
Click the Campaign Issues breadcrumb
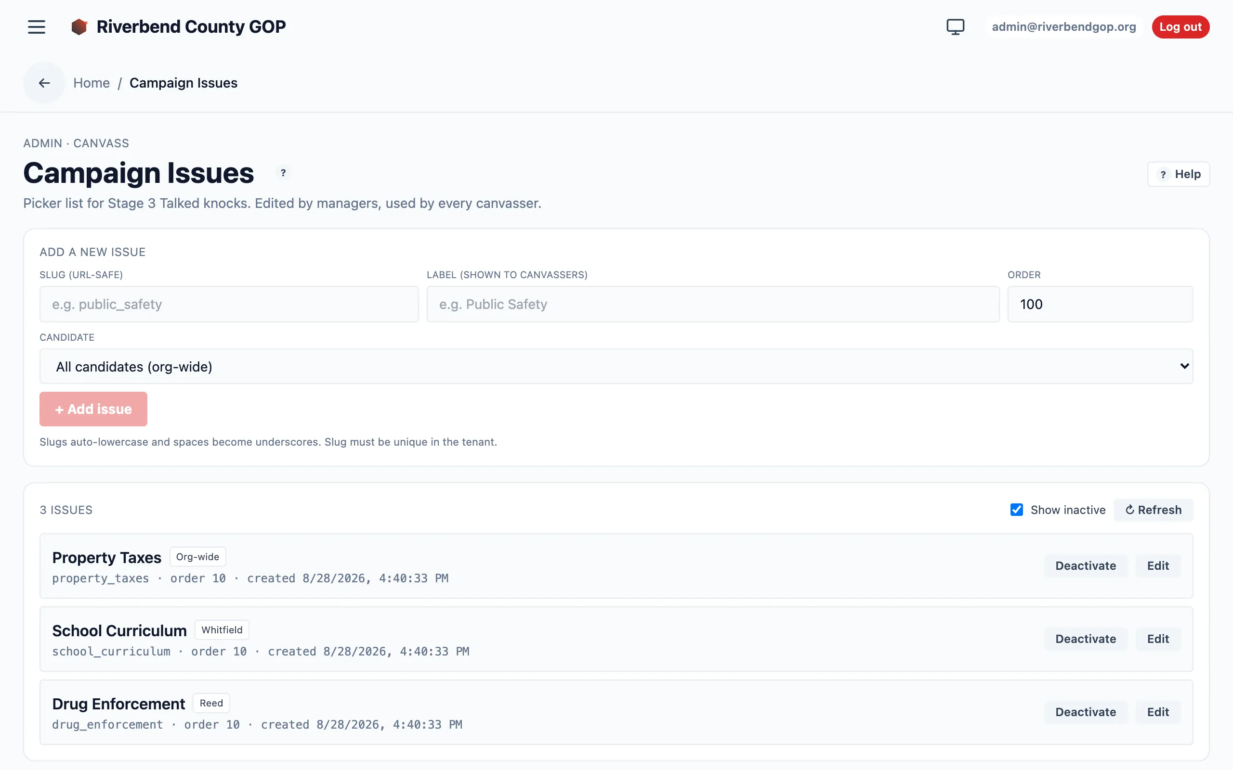pos(184,82)
